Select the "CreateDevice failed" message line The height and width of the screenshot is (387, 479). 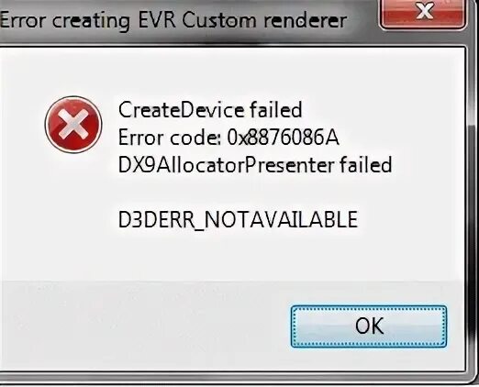(210, 110)
